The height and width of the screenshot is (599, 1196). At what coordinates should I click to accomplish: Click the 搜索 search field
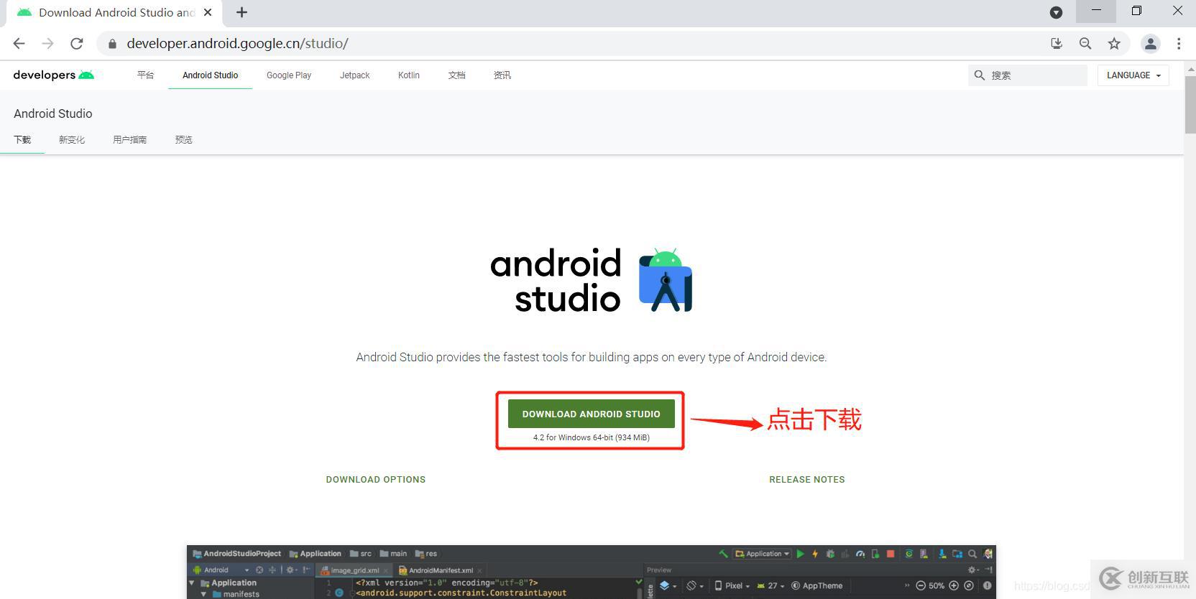tap(1027, 75)
